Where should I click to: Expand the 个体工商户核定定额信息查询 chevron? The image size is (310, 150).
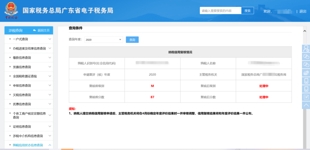(x=50, y=115)
